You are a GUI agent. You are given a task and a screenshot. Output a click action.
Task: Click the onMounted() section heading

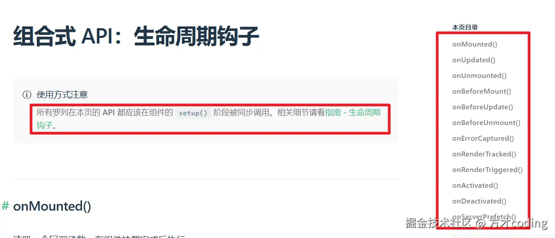click(x=52, y=206)
